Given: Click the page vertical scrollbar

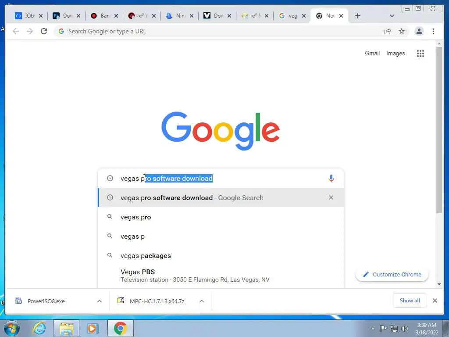Looking at the screenshot, I should coord(439,130).
